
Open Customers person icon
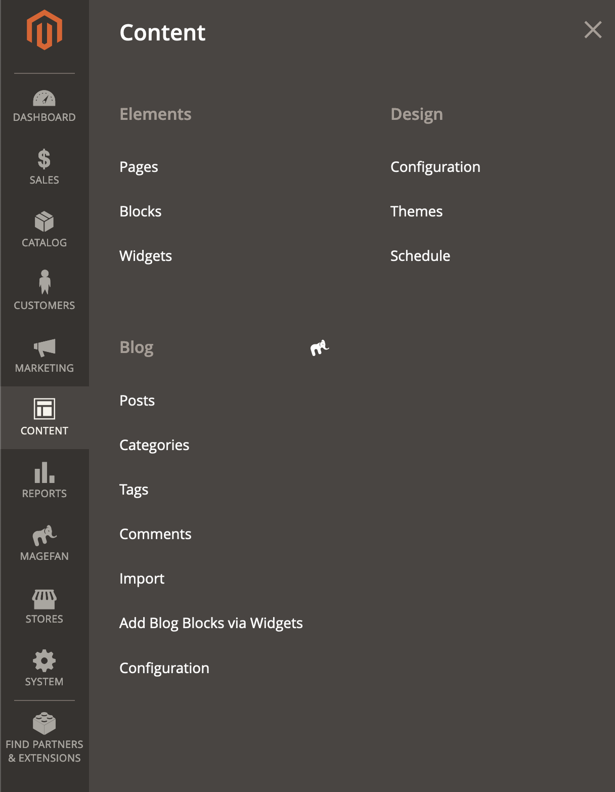[x=45, y=282]
